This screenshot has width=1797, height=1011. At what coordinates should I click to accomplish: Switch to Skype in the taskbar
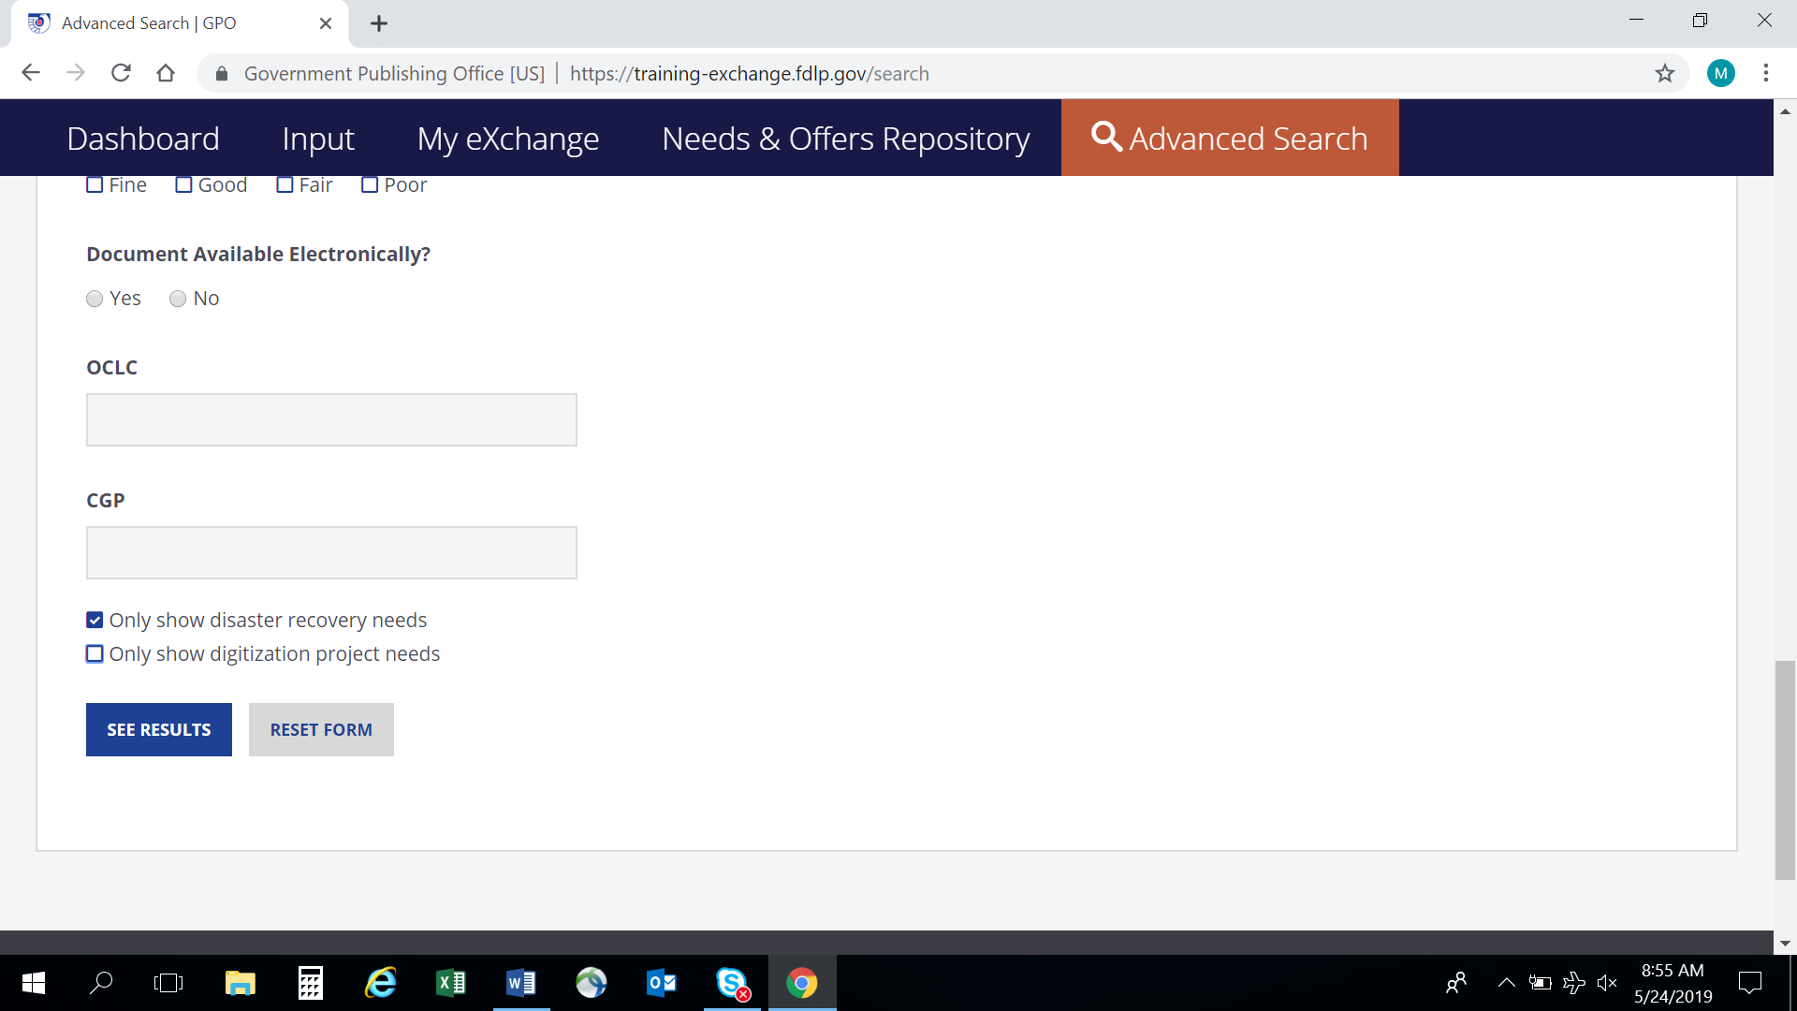[732, 983]
